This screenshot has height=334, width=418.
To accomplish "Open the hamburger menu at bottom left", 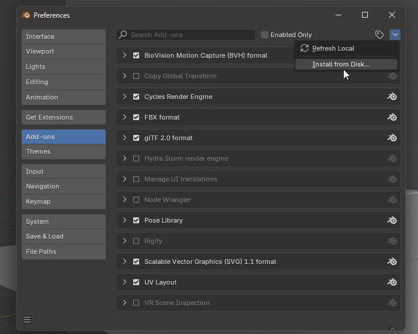I will [27, 319].
